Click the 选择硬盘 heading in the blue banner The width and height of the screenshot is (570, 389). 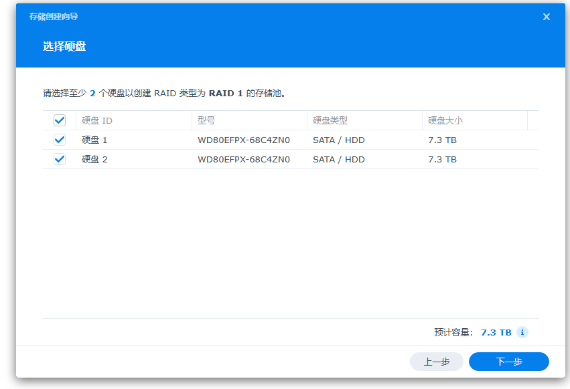click(64, 47)
